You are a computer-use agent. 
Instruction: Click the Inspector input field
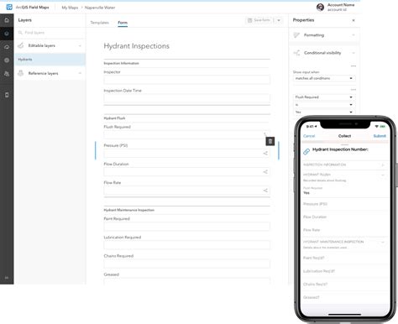pos(187,80)
